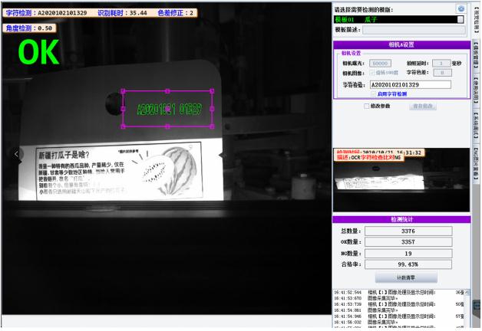Click the NG数量 value 19
Image resolution: width=482 pixels, height=331 pixels.
click(x=408, y=254)
